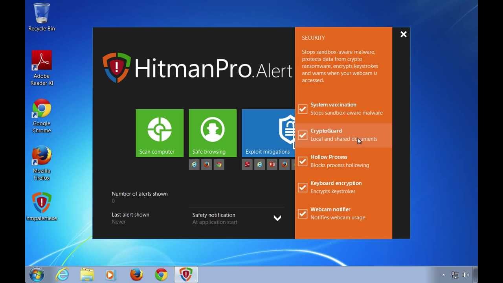Click Chrome icon under Safe browsing
503x283 pixels.
(x=219, y=165)
